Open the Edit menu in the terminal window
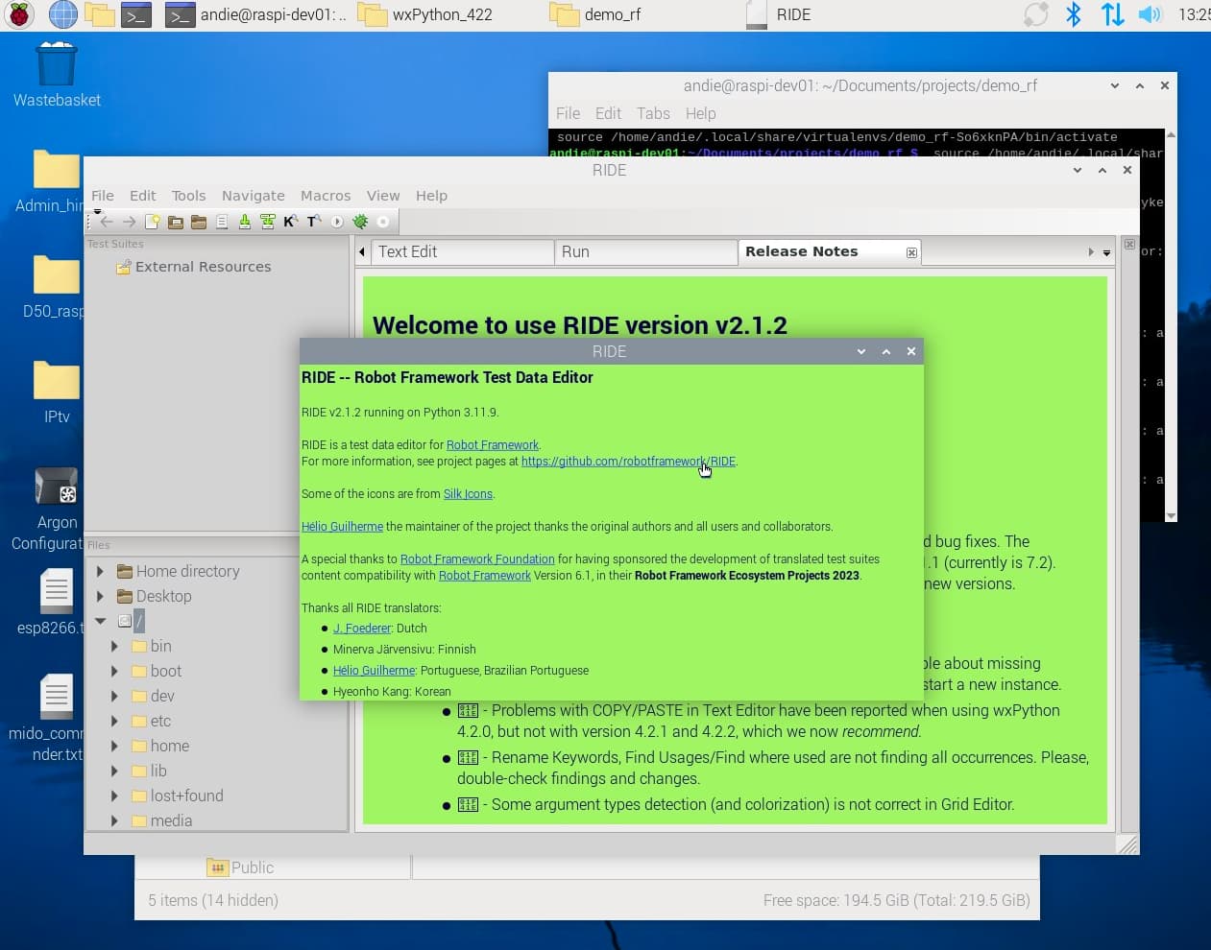The width and height of the screenshot is (1211, 950). [608, 113]
